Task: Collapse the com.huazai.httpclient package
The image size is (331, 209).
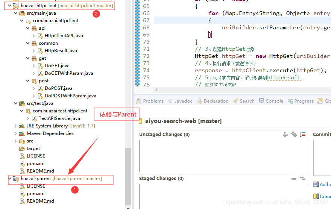Action: coord(21,20)
